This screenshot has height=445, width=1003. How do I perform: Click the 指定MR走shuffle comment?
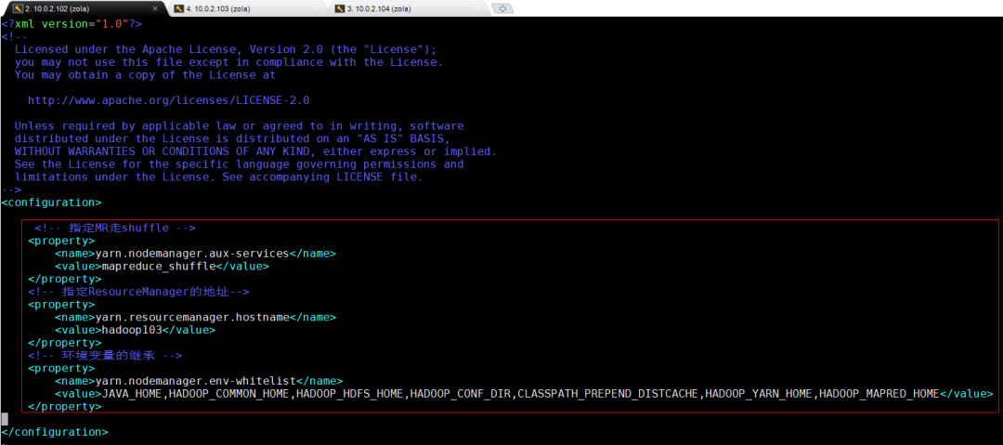pyautogui.click(x=115, y=228)
